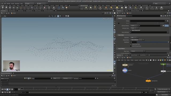Toggle the Noise Along Vector checkbox

131,30
